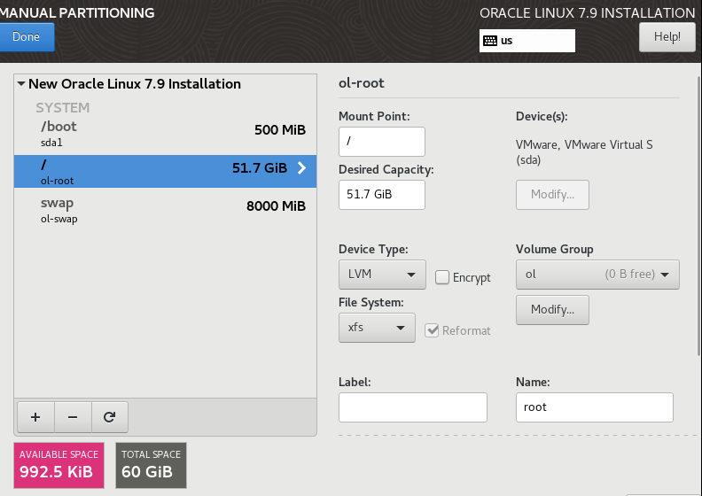Enable the Encrypt checkbox
This screenshot has height=496, width=702.
coord(442,277)
